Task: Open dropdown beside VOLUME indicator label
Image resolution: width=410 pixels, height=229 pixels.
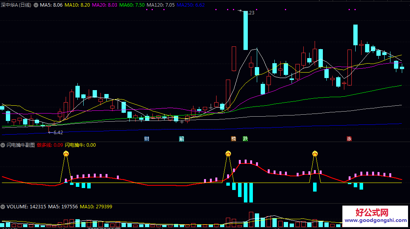Action: coord(3,207)
